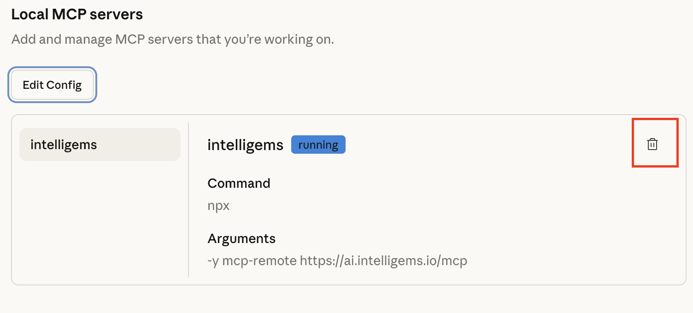
Task: Click the Local MCP servers heading
Action: (x=77, y=14)
